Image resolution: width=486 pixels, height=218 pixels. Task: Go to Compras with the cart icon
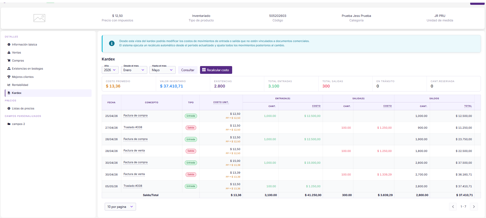pos(9,61)
